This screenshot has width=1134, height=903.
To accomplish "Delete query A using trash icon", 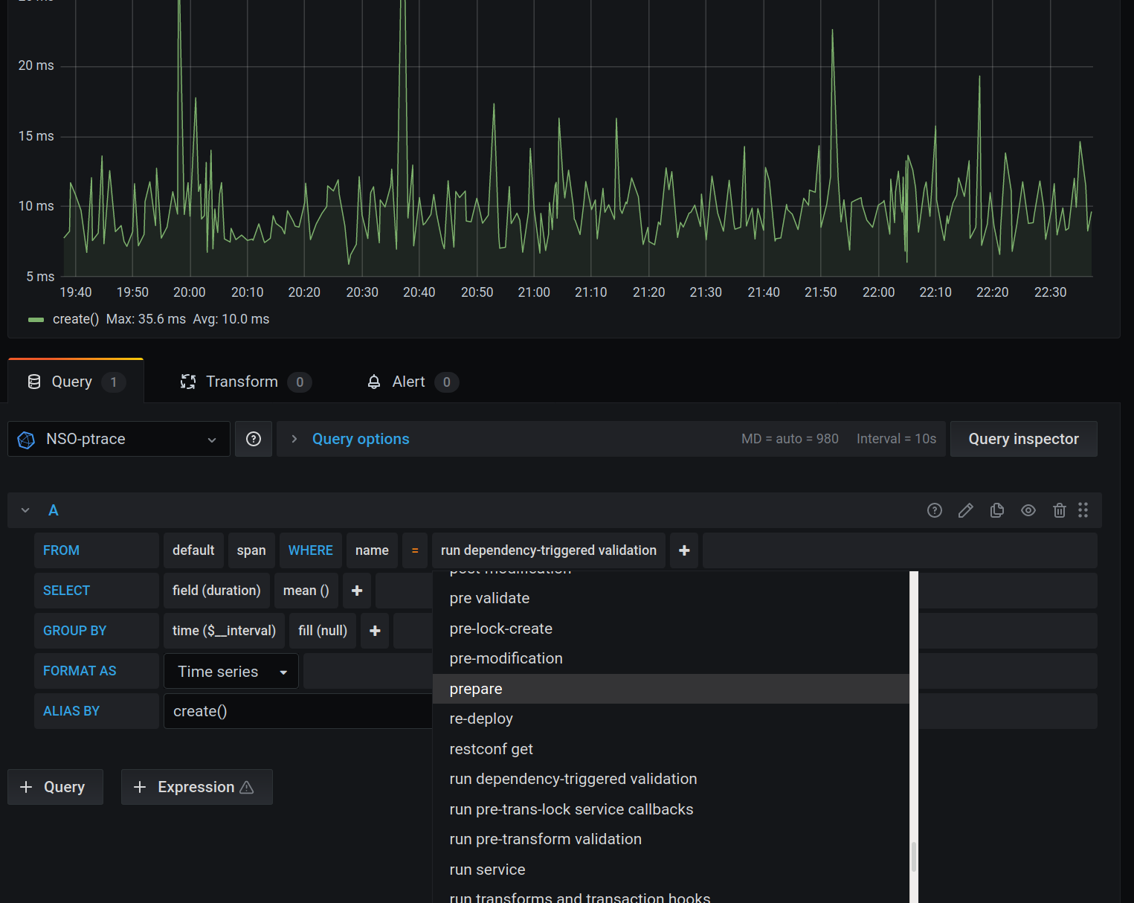I will coord(1060,510).
